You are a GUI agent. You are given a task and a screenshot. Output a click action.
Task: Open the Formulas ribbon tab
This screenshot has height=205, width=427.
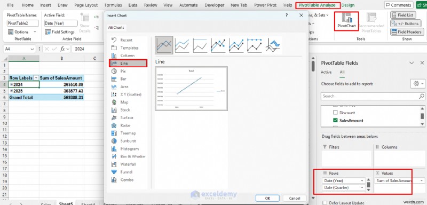pyautogui.click(x=113, y=5)
